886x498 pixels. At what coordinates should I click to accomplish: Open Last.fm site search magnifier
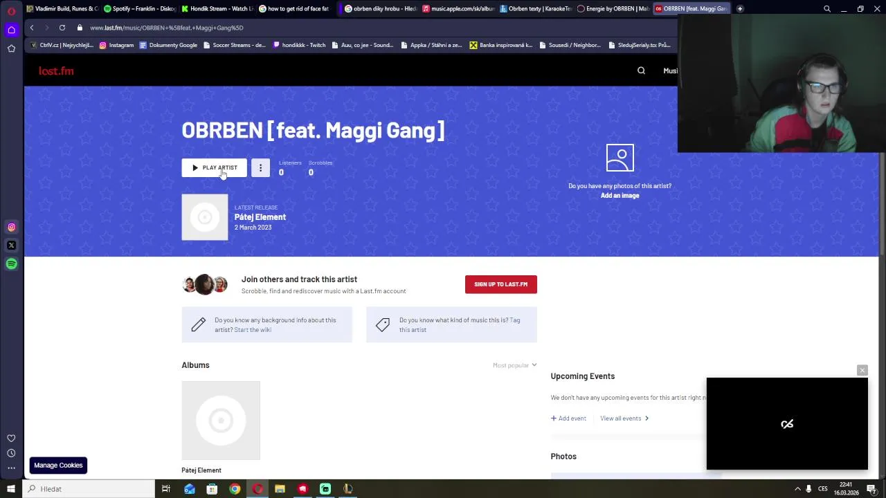641,71
